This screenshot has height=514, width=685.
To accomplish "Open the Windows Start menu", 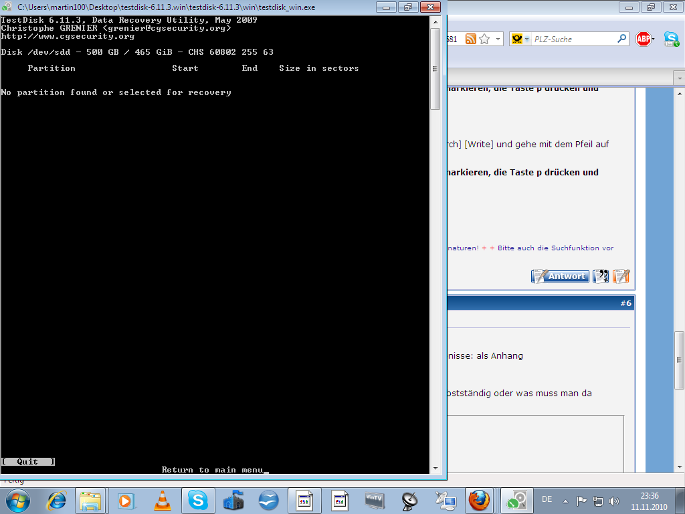I will coord(18,501).
